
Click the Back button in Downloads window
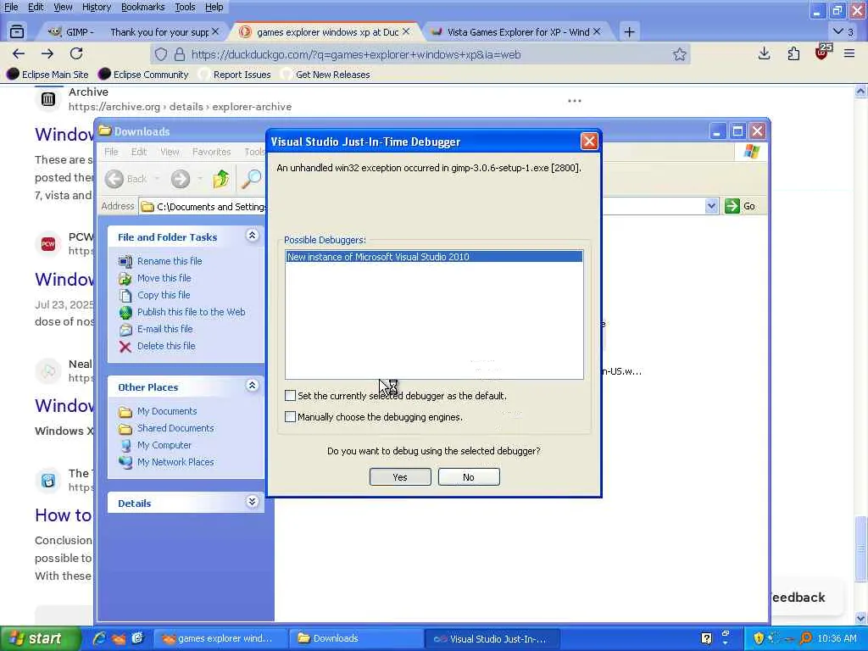126,179
